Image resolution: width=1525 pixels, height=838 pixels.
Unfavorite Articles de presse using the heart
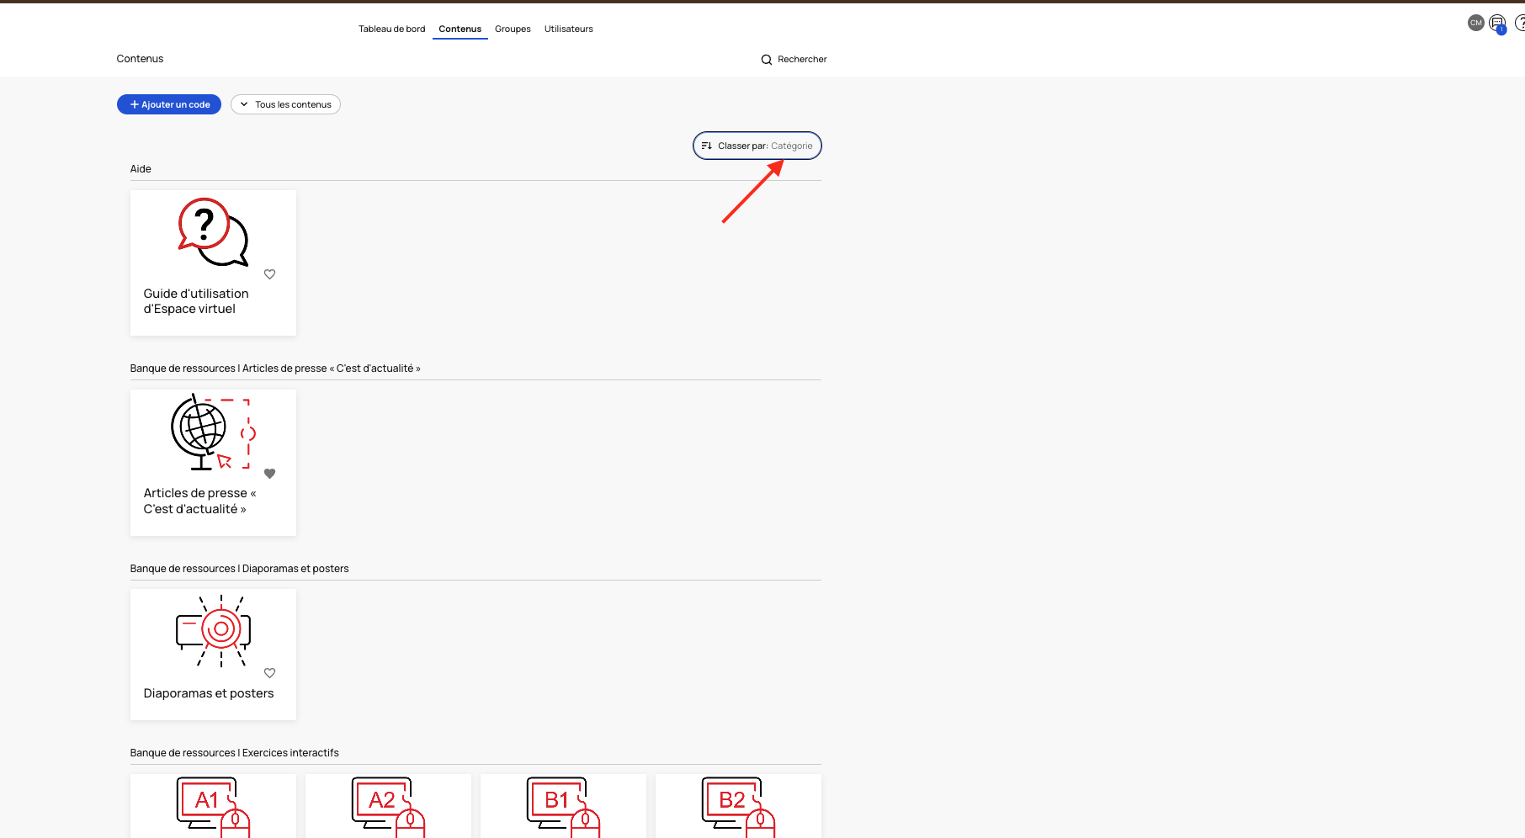click(x=269, y=474)
